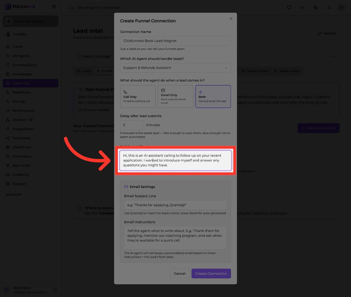This screenshot has width=351, height=297.
Task: Open Performance in the sidebar
Action: (30, 111)
